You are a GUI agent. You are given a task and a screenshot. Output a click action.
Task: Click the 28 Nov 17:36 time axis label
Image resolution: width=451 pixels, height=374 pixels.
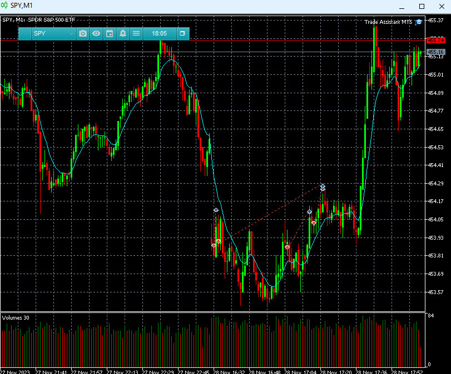coord(371,372)
